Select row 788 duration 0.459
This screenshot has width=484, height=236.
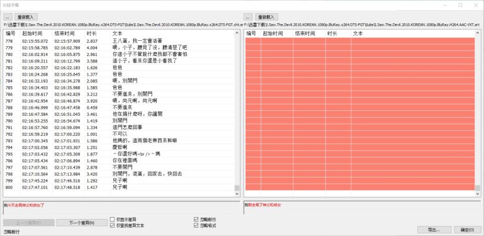(92, 107)
